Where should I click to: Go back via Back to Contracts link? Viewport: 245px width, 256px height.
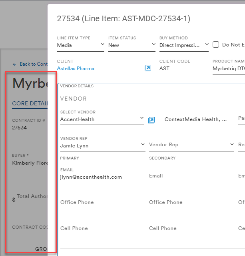[34, 64]
